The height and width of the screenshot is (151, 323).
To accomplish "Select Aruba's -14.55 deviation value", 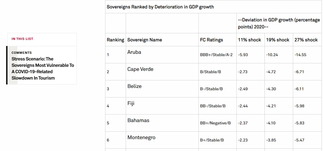I will (x=300, y=55).
